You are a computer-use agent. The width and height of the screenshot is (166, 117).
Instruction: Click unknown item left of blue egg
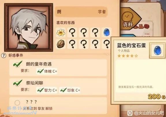click(x=95, y=32)
